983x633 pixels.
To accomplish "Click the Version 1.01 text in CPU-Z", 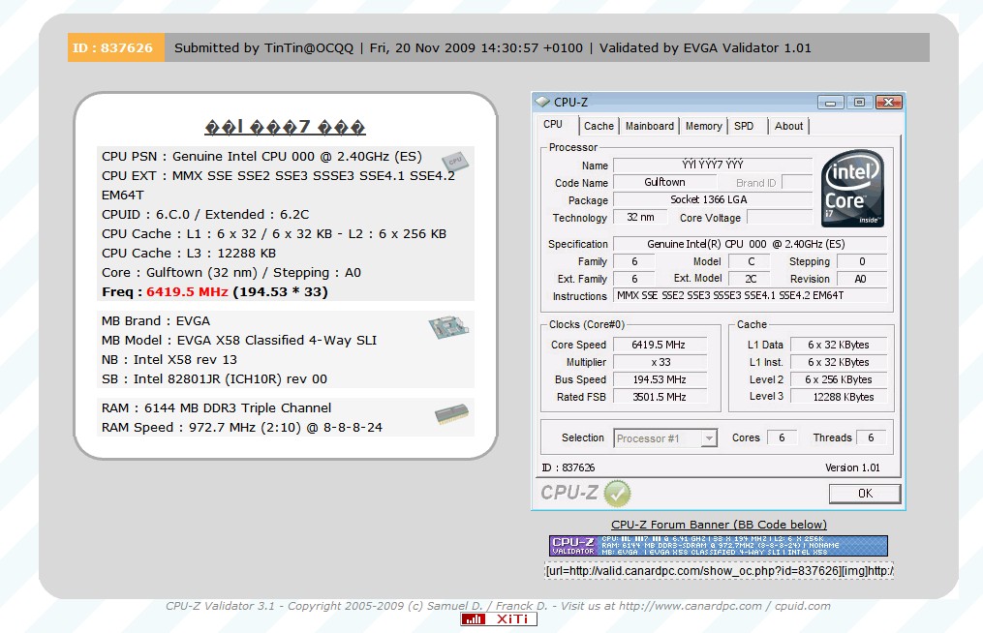I will pyautogui.click(x=852, y=467).
